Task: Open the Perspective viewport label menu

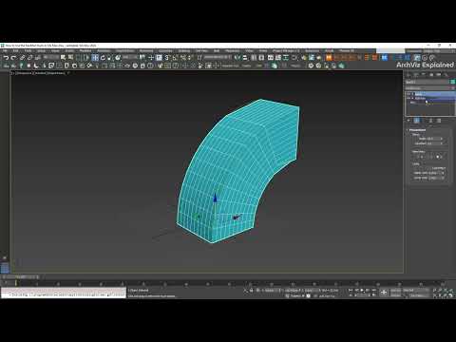Action: tap(24, 73)
